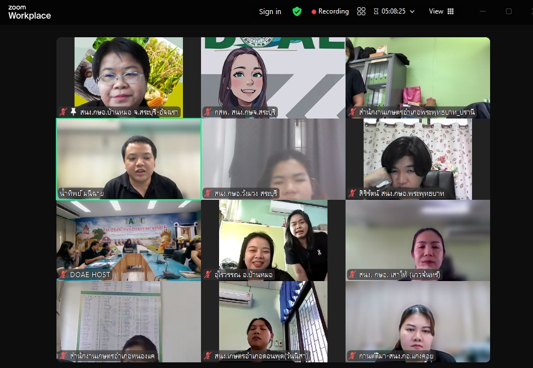Click muted mic icon on สนง.กษอ.วังม่วง tile

pos(208,194)
